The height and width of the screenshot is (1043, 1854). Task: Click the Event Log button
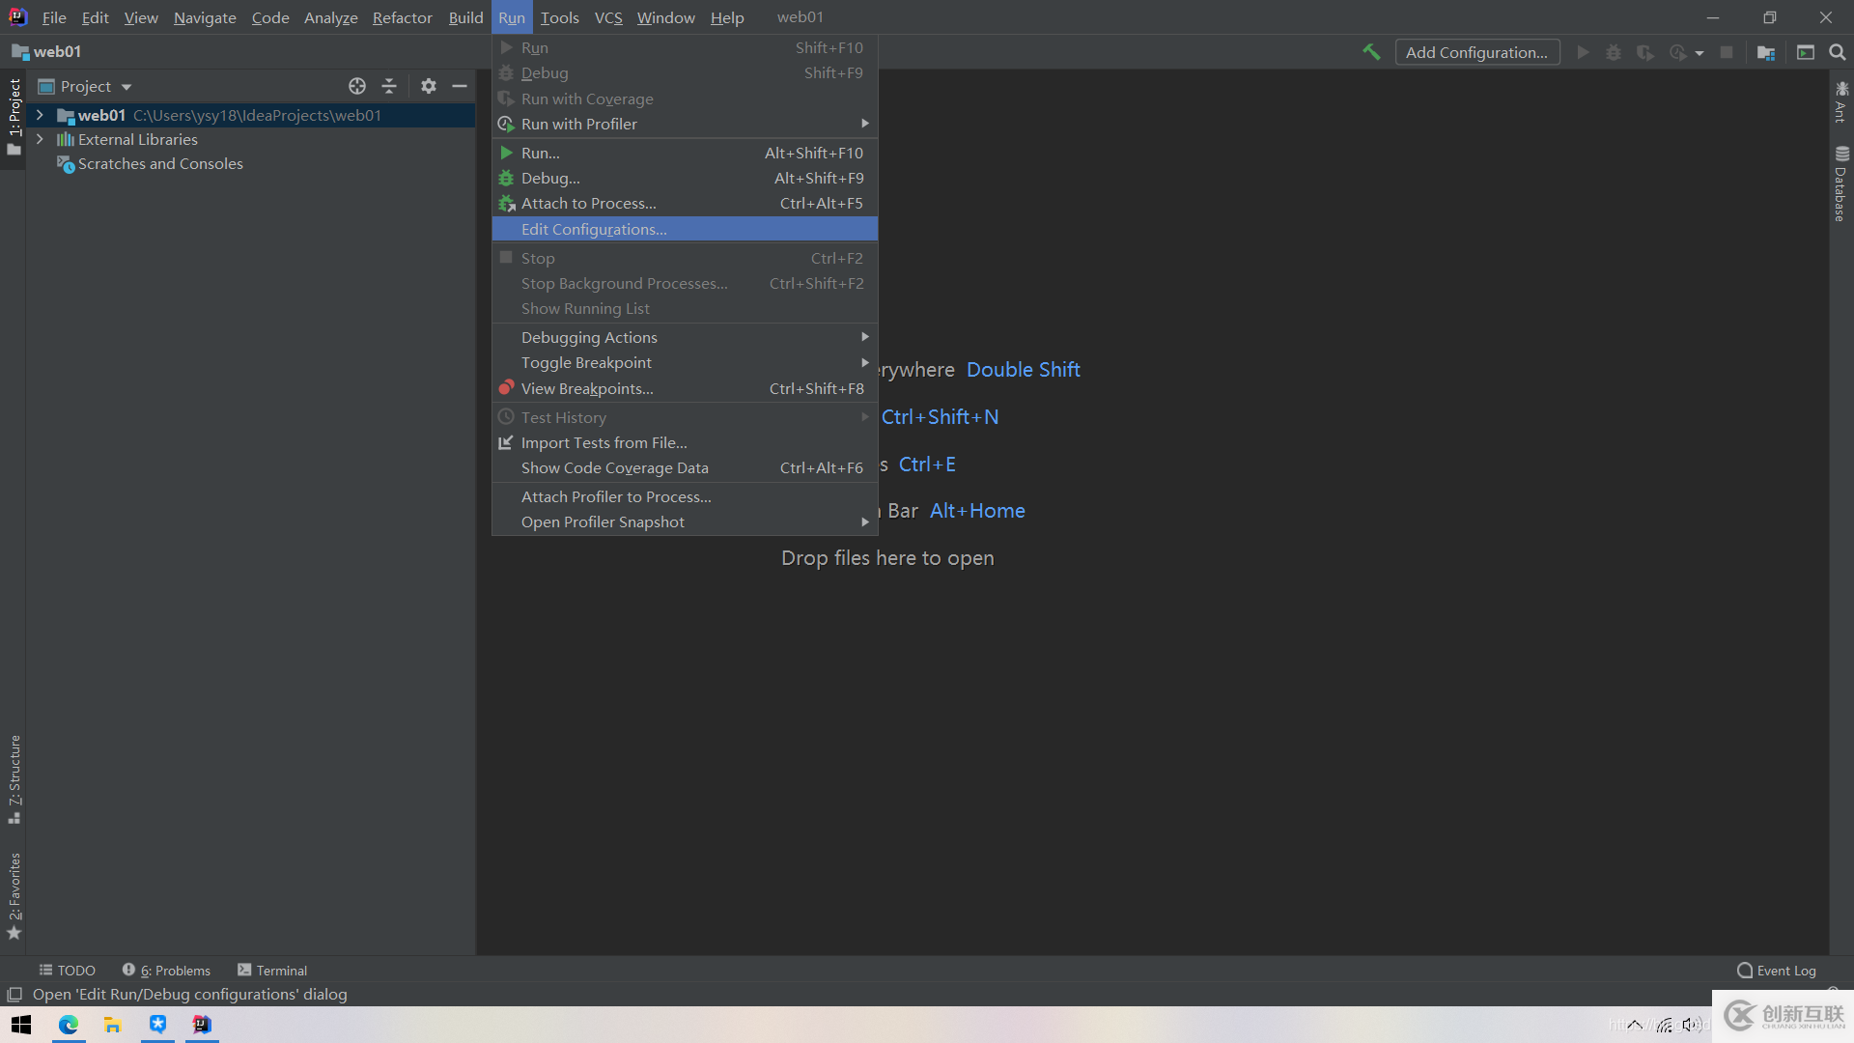point(1779,971)
